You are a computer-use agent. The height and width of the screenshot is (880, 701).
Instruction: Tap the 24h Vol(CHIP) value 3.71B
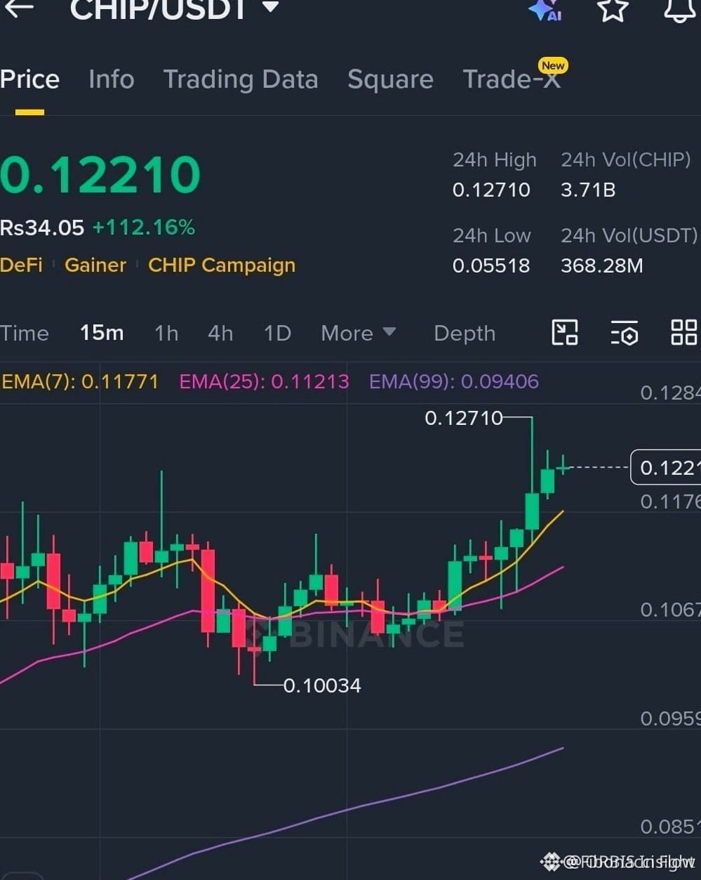click(x=588, y=190)
